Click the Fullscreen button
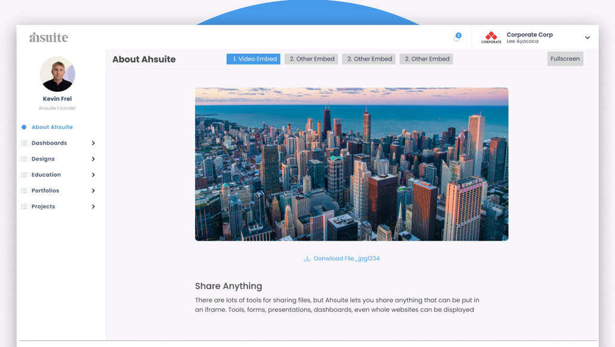This screenshot has height=347, width=615. pos(564,59)
